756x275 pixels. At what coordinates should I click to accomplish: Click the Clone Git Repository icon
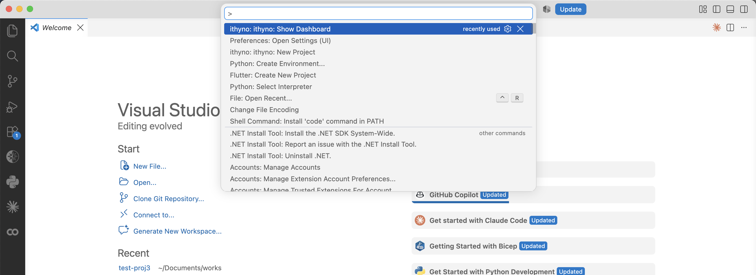[x=124, y=198]
